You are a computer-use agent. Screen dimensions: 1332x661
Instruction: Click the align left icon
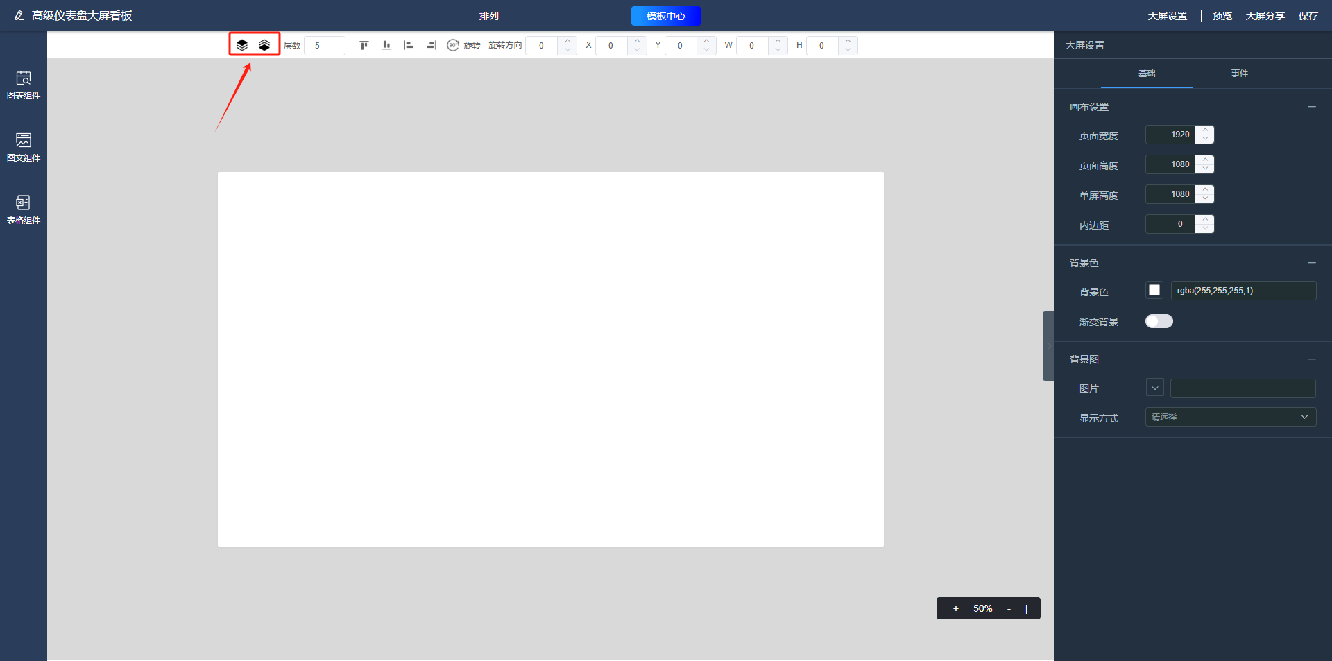[x=409, y=45]
